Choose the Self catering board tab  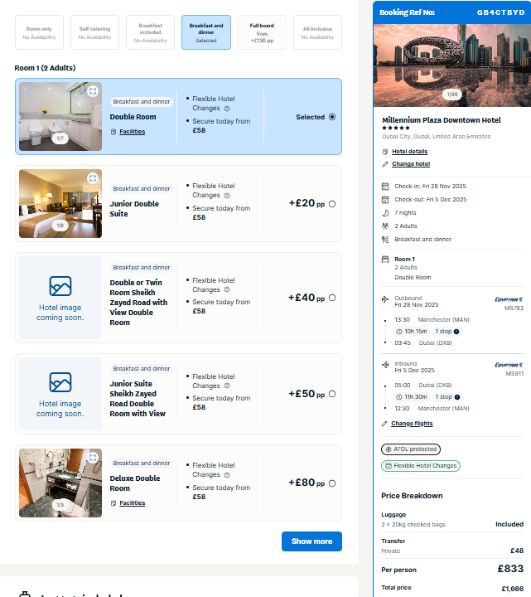tap(94, 32)
